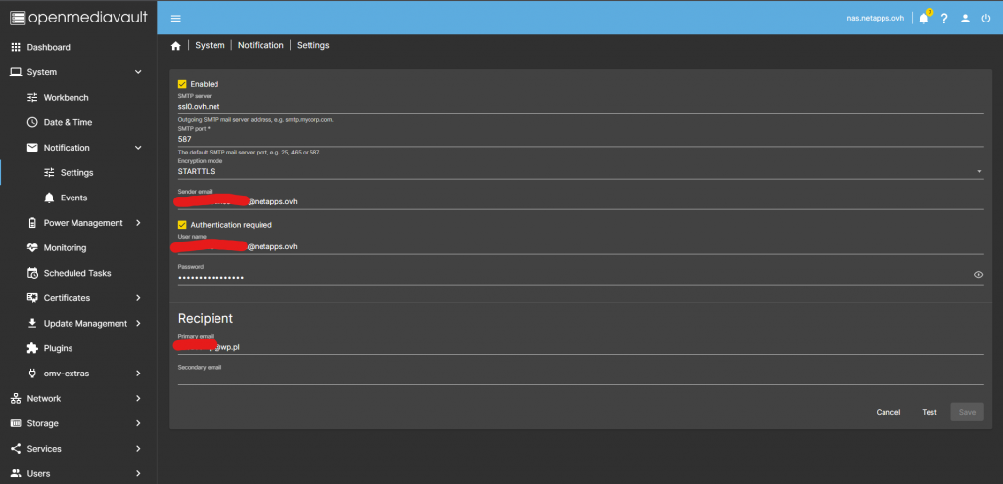Open Plugins in the sidebar
1003x484 pixels.
click(58, 348)
